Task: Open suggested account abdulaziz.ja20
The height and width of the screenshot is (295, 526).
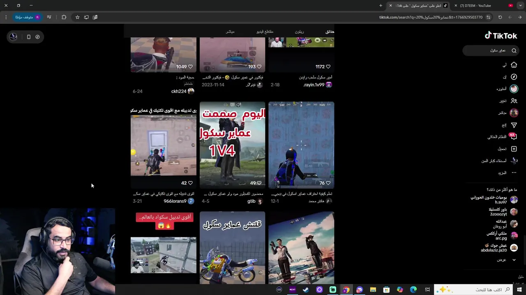Action: [x=499, y=248]
